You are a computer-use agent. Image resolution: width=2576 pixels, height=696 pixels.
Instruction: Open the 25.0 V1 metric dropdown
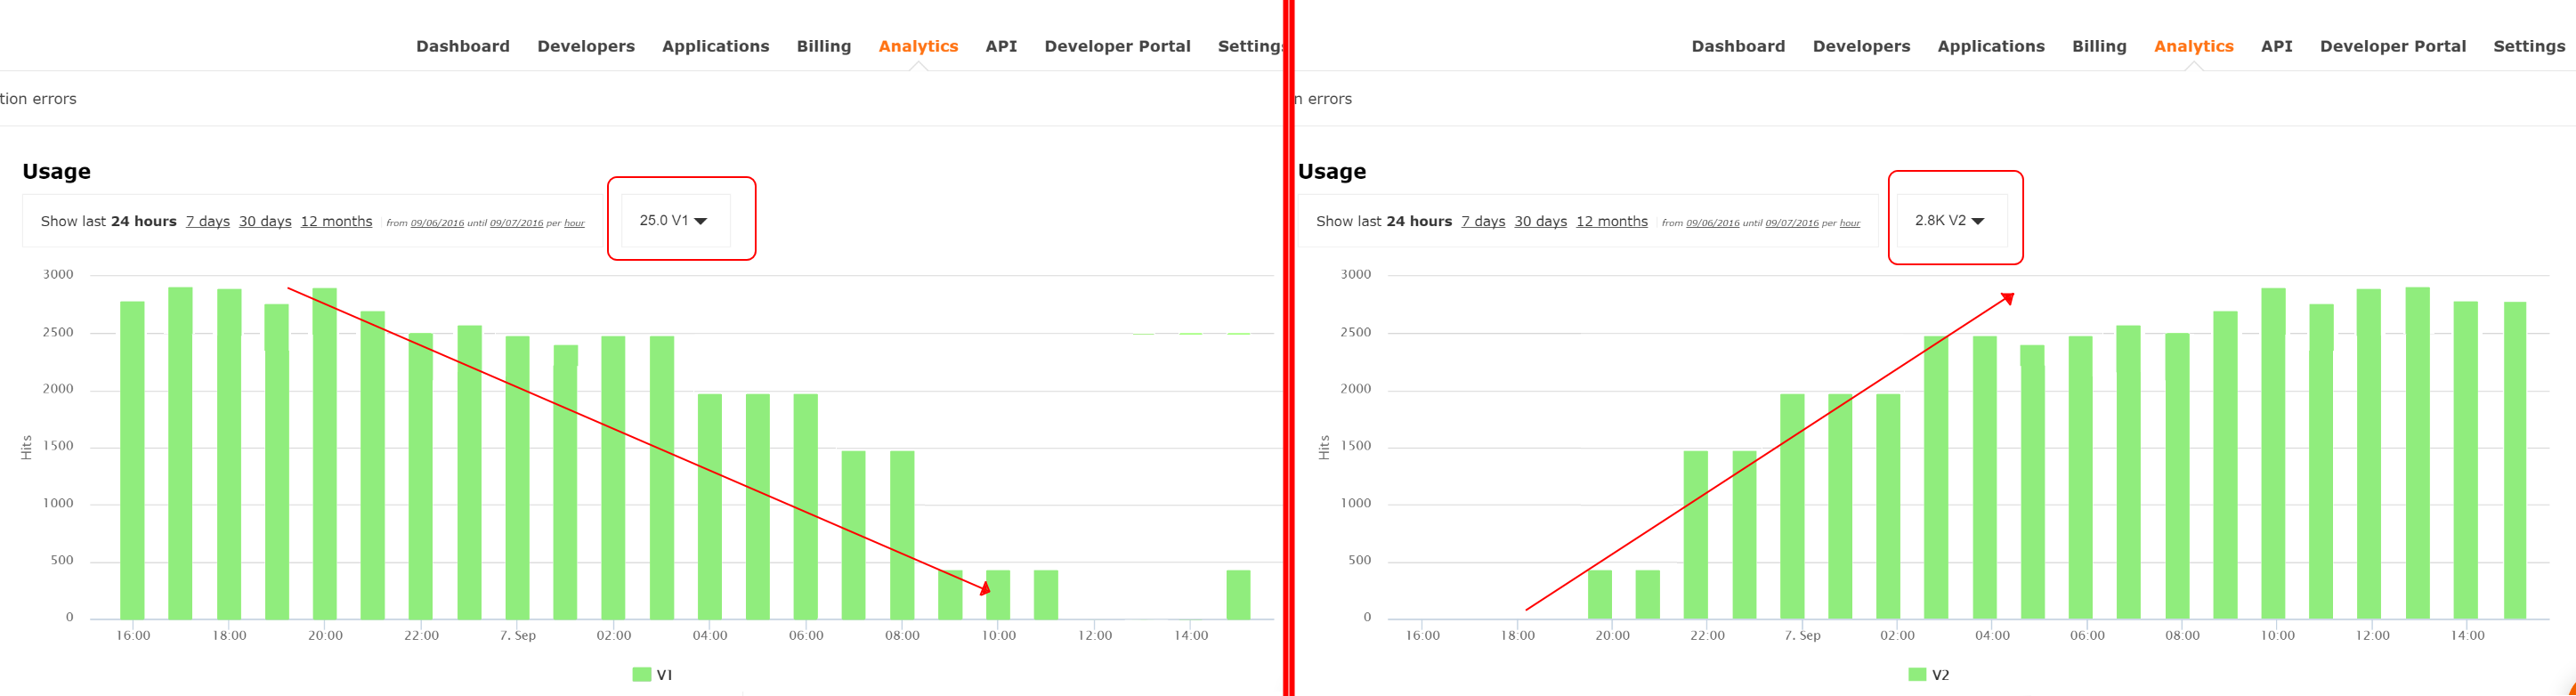(x=674, y=221)
